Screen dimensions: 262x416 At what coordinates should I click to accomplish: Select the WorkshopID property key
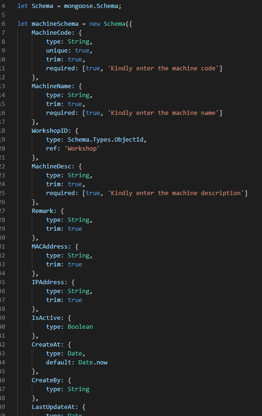pyautogui.click(x=50, y=131)
